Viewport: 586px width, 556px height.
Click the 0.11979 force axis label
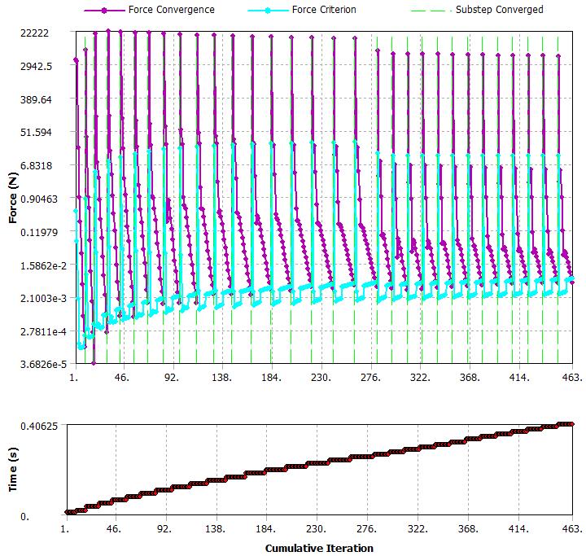[x=39, y=232]
